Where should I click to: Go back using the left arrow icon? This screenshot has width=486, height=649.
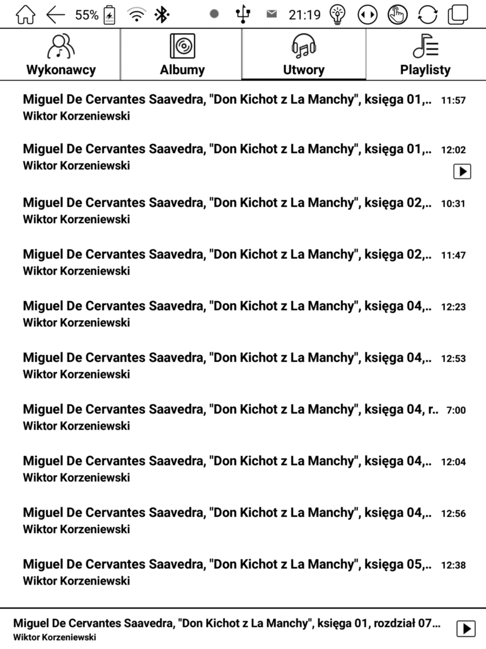(x=56, y=15)
